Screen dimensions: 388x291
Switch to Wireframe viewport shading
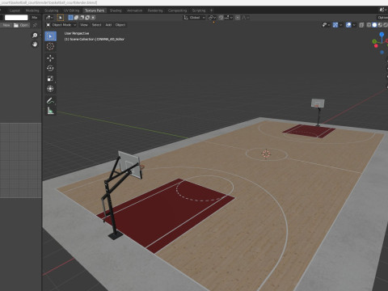(x=369, y=25)
